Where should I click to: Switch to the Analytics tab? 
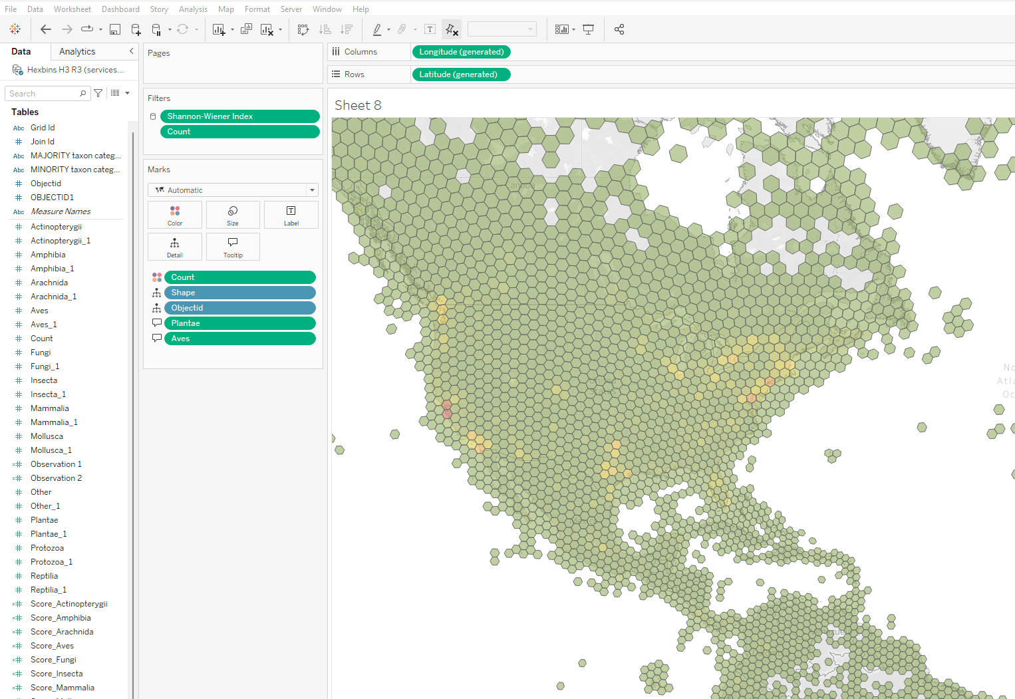77,51
